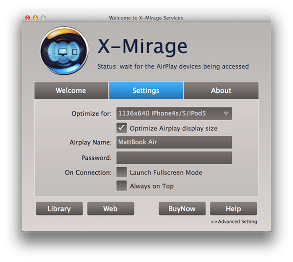293x262 pixels.
Task: Close the X-Mirage window with red button
Action: point(28,18)
